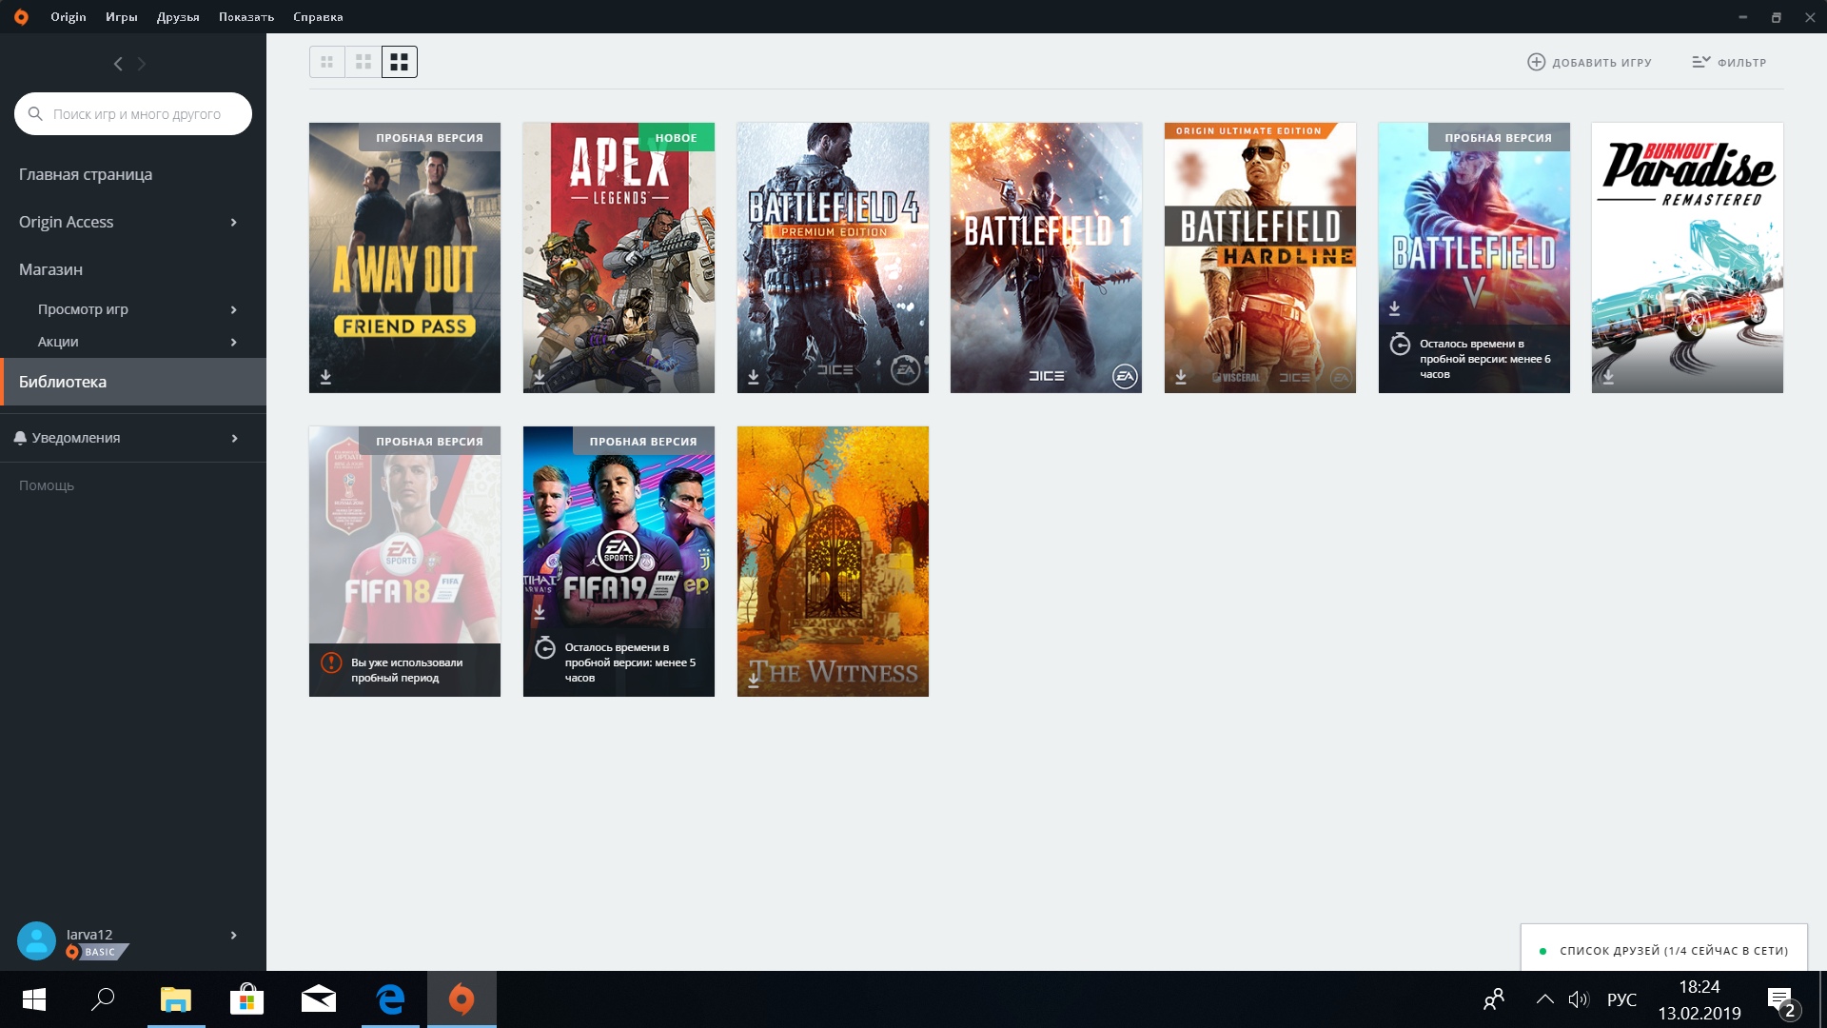Image resolution: width=1827 pixels, height=1028 pixels.
Task: Go to Главная страница
Action: 86,174
